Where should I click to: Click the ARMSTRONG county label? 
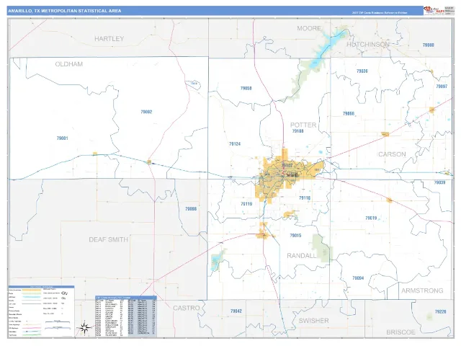(423, 290)
